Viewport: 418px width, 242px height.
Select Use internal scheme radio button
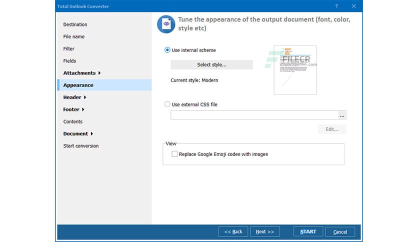(167, 50)
